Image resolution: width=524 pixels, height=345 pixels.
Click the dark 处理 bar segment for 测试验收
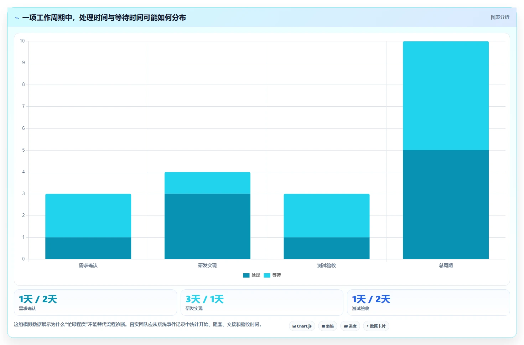[x=327, y=248]
